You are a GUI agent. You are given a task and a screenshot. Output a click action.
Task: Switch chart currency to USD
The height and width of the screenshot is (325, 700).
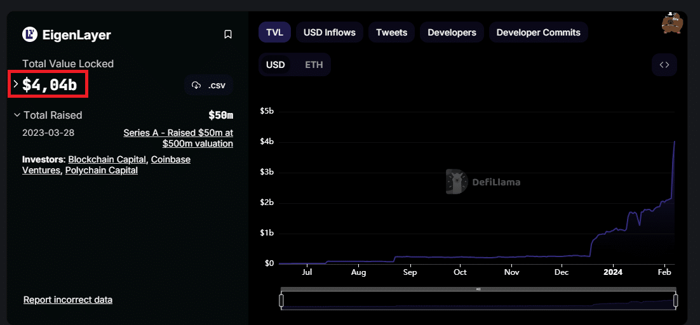point(276,65)
